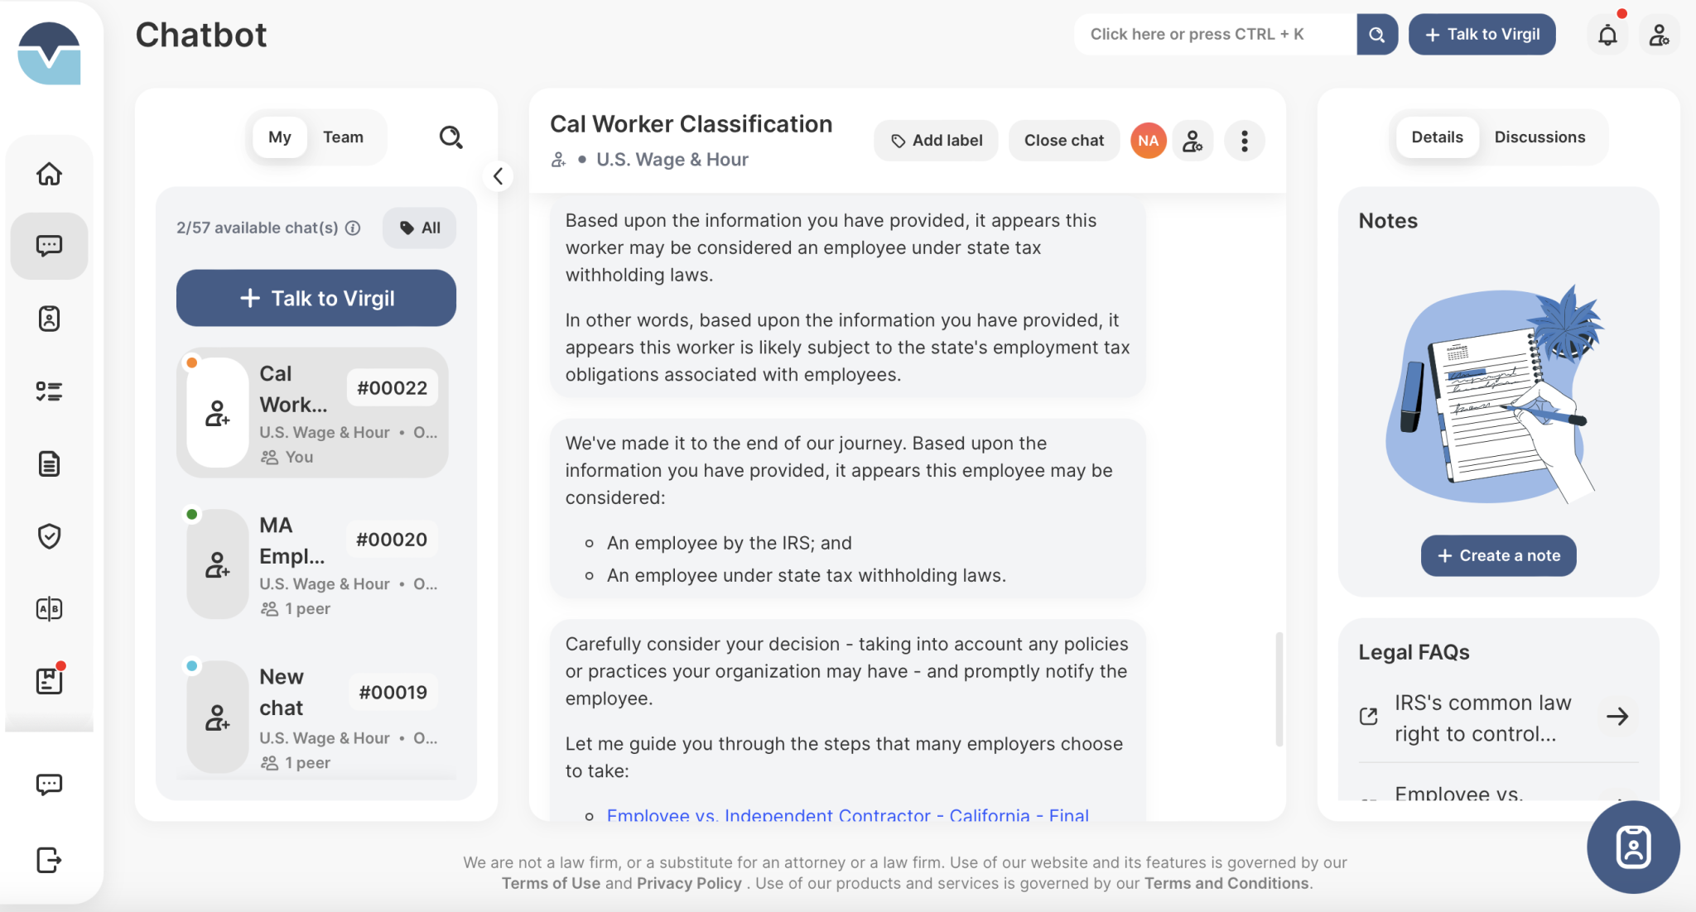1696x912 pixels.
Task: Click the Create a note button
Action: [1498, 555]
